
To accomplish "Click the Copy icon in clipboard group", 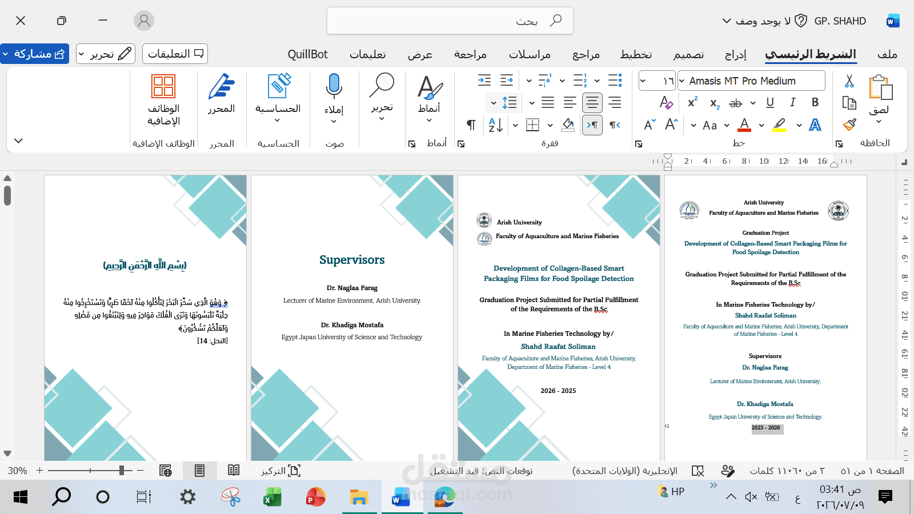I will (x=849, y=103).
